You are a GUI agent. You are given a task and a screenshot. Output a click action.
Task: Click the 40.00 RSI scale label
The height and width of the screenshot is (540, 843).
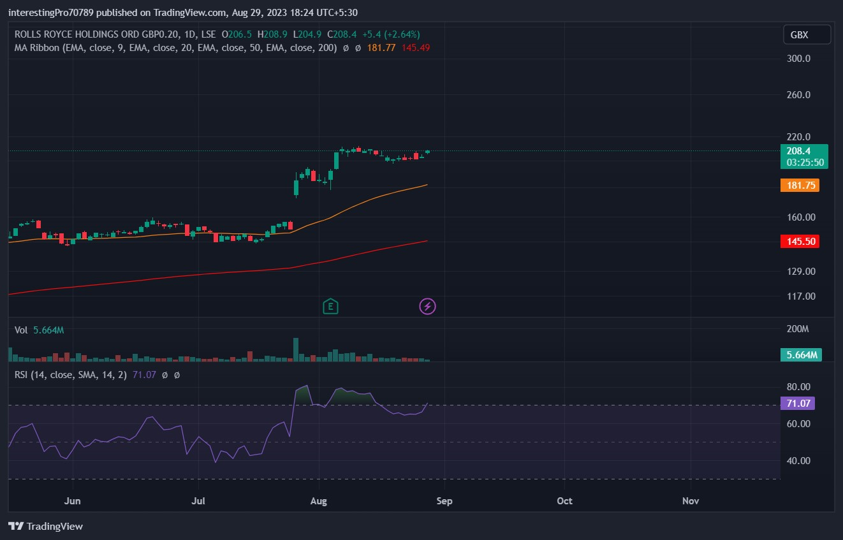[799, 461]
